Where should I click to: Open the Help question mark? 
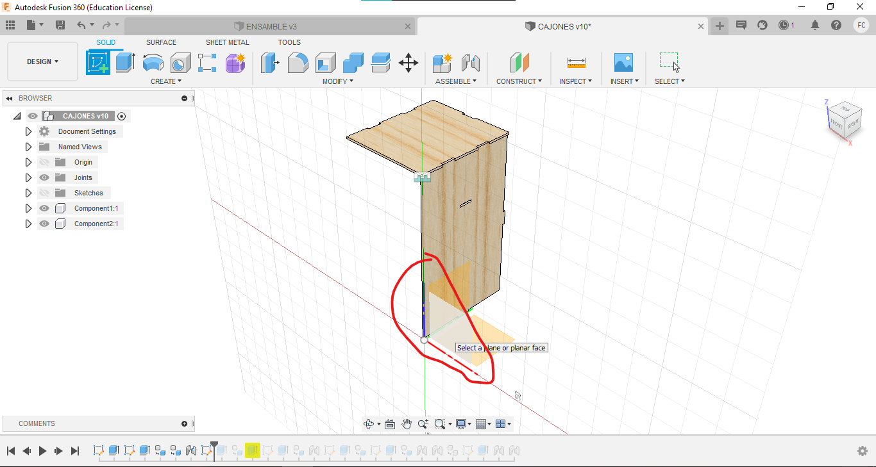tap(836, 25)
